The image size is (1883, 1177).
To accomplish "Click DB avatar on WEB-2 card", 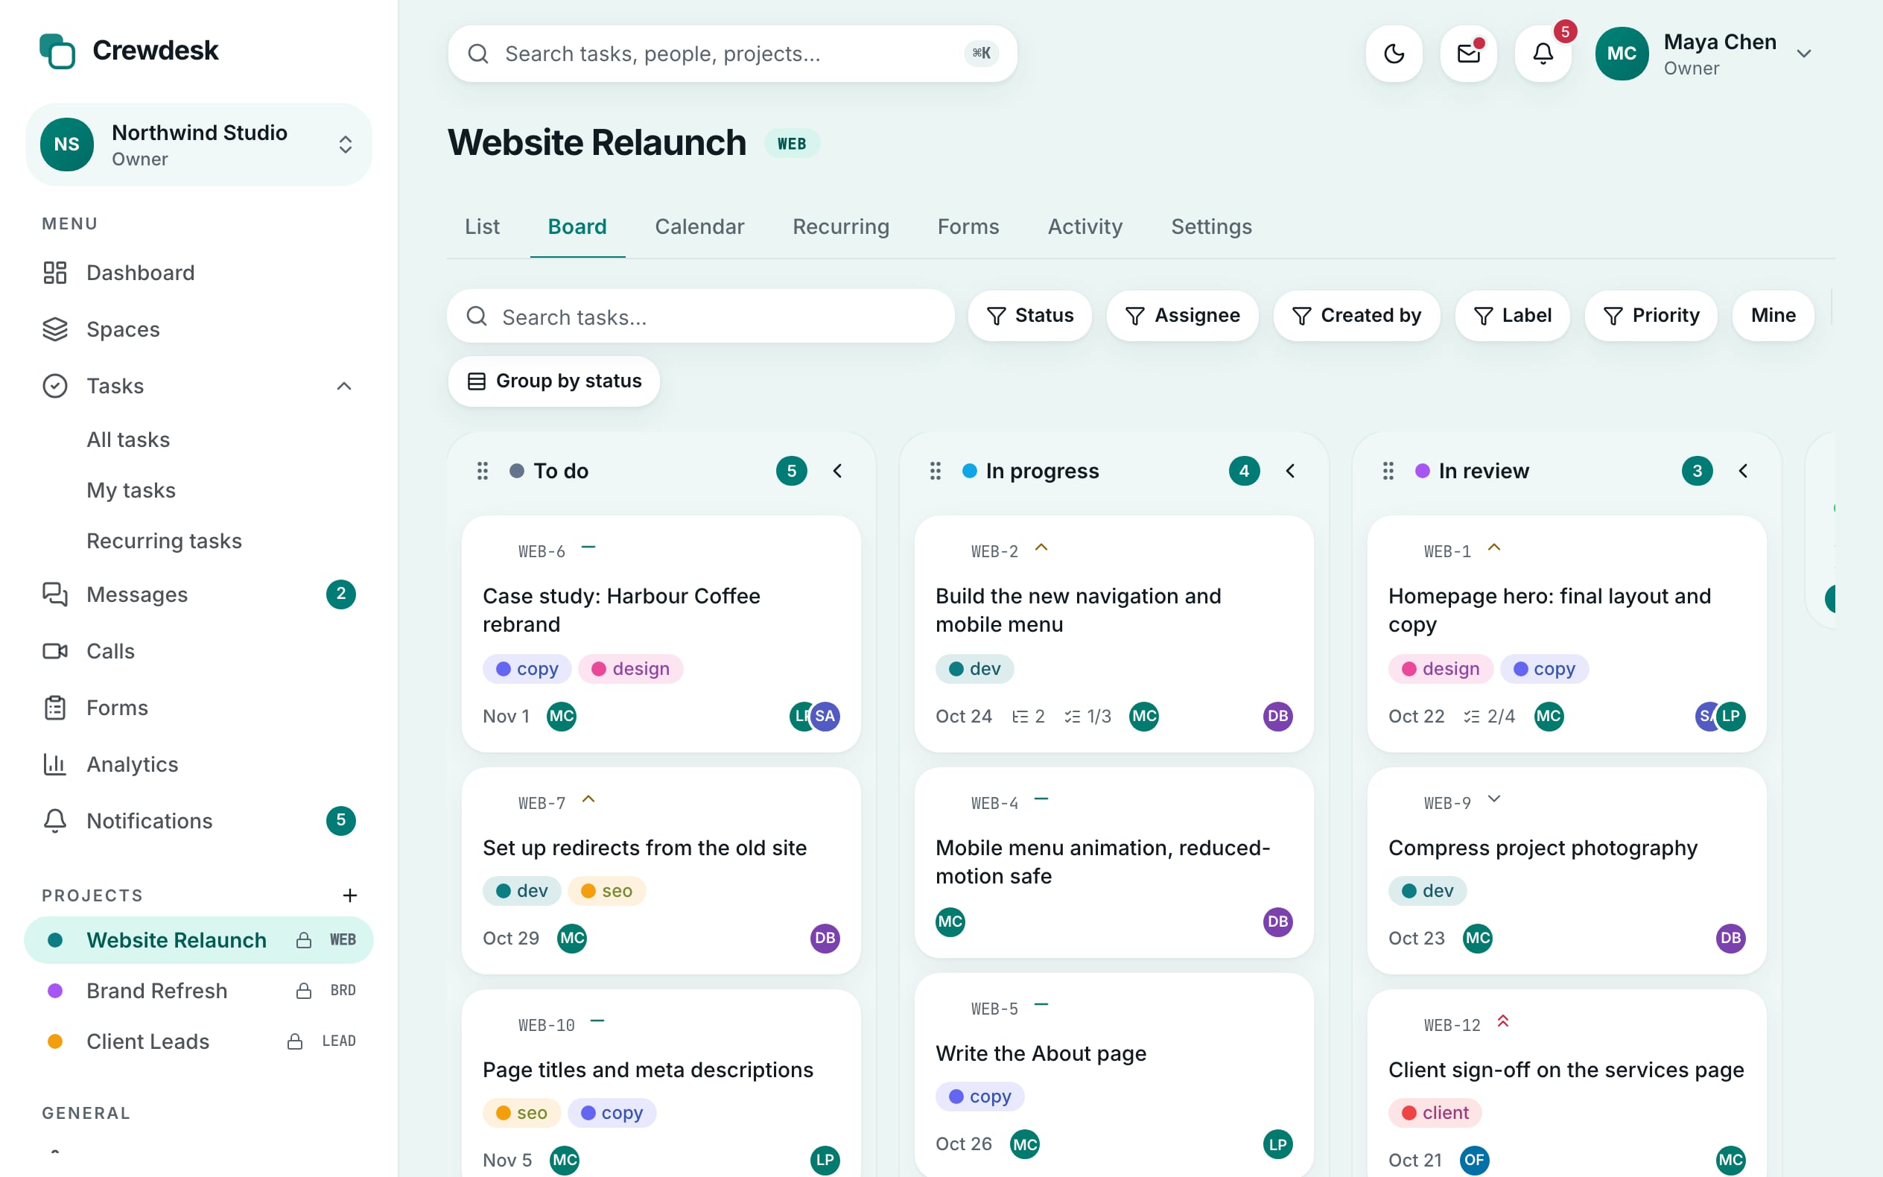I will [1277, 716].
